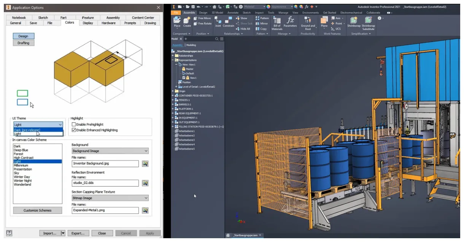Click the Customize Schemes button
The width and height of the screenshot is (464, 242).
coord(37,210)
